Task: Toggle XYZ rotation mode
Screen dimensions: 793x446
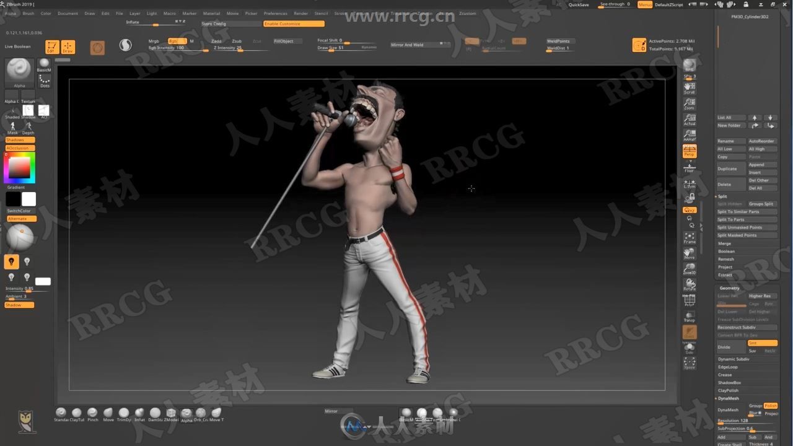Action: coord(690,211)
